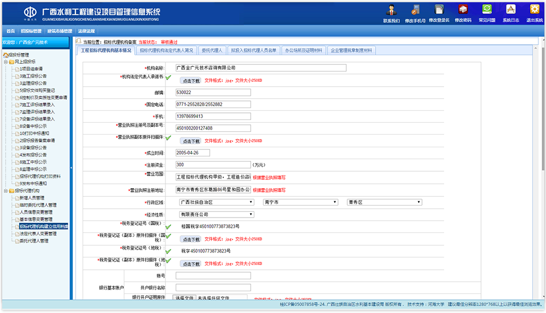Click the 成立时间 date field
This screenshot has height=313, width=546.
point(193,153)
